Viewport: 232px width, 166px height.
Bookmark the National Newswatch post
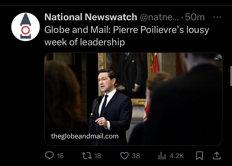click(x=199, y=155)
